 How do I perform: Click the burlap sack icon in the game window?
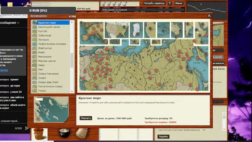[x=82, y=133]
